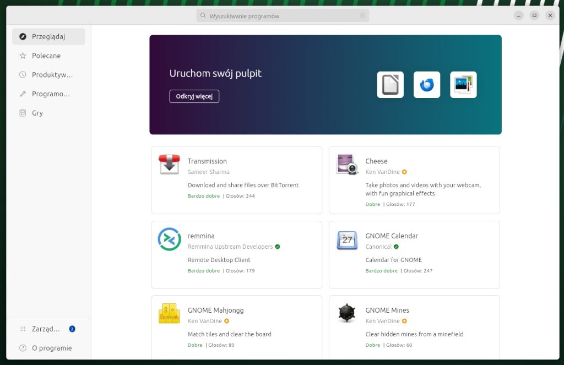Click the Transmission app icon
The width and height of the screenshot is (564, 365).
169,165
